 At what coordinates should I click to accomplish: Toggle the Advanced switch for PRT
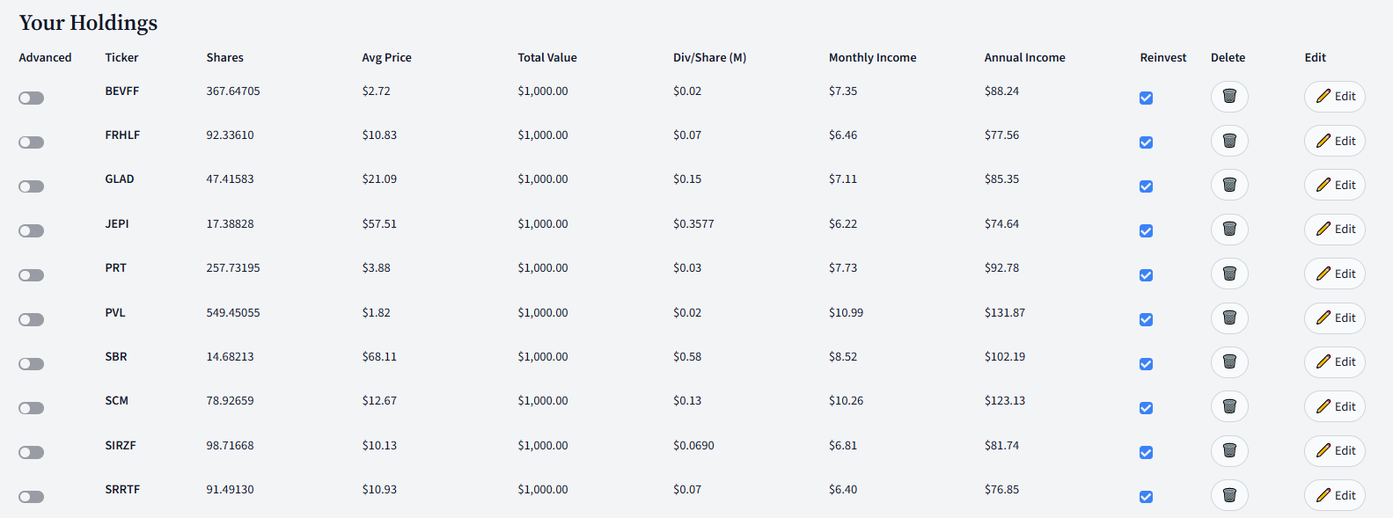(x=31, y=274)
